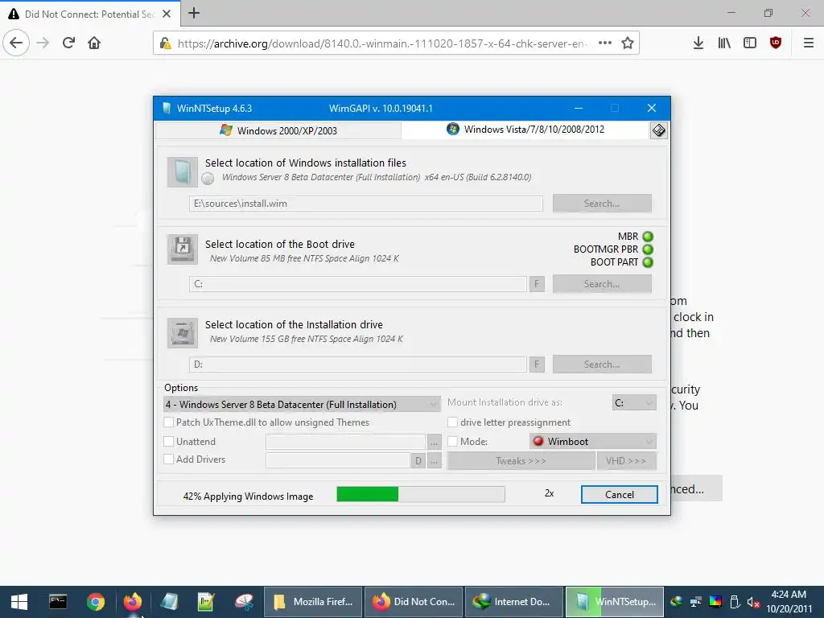Switch to WinNTSetup taskbar window
Screen dimensions: 824x618
pos(615,602)
